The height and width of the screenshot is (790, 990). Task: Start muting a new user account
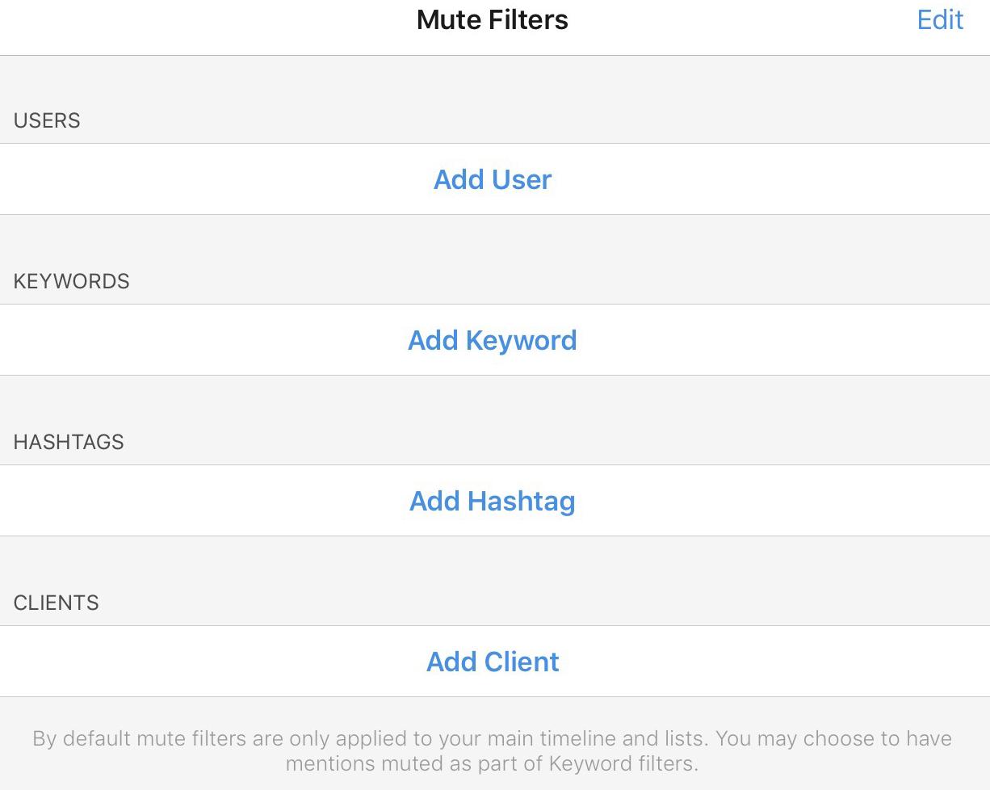[x=493, y=179]
